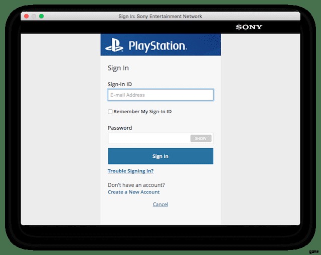The height and width of the screenshot is (255, 321).
Task: Click the PlayStation logo symbol in banner
Action: click(115, 46)
